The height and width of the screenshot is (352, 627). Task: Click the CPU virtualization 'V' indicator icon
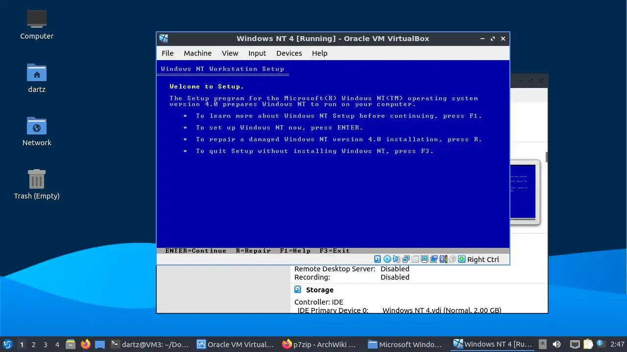tap(444, 259)
